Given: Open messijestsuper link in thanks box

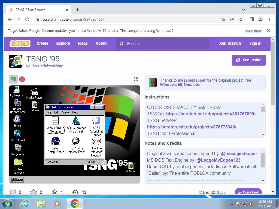Looking at the screenshot, I should click(192, 80).
